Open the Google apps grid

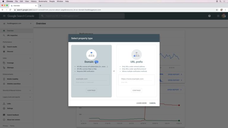click(218, 16)
